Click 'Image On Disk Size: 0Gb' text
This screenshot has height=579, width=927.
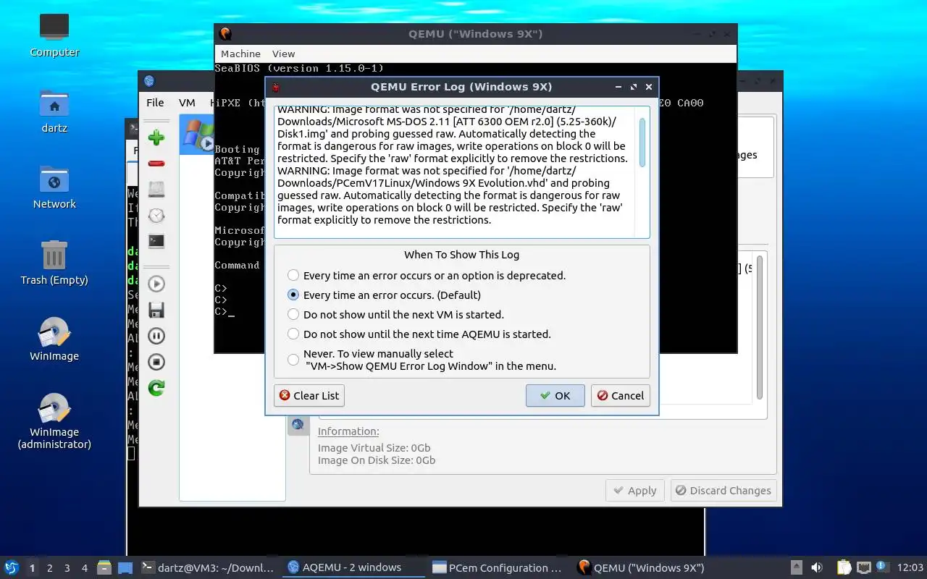tap(377, 460)
